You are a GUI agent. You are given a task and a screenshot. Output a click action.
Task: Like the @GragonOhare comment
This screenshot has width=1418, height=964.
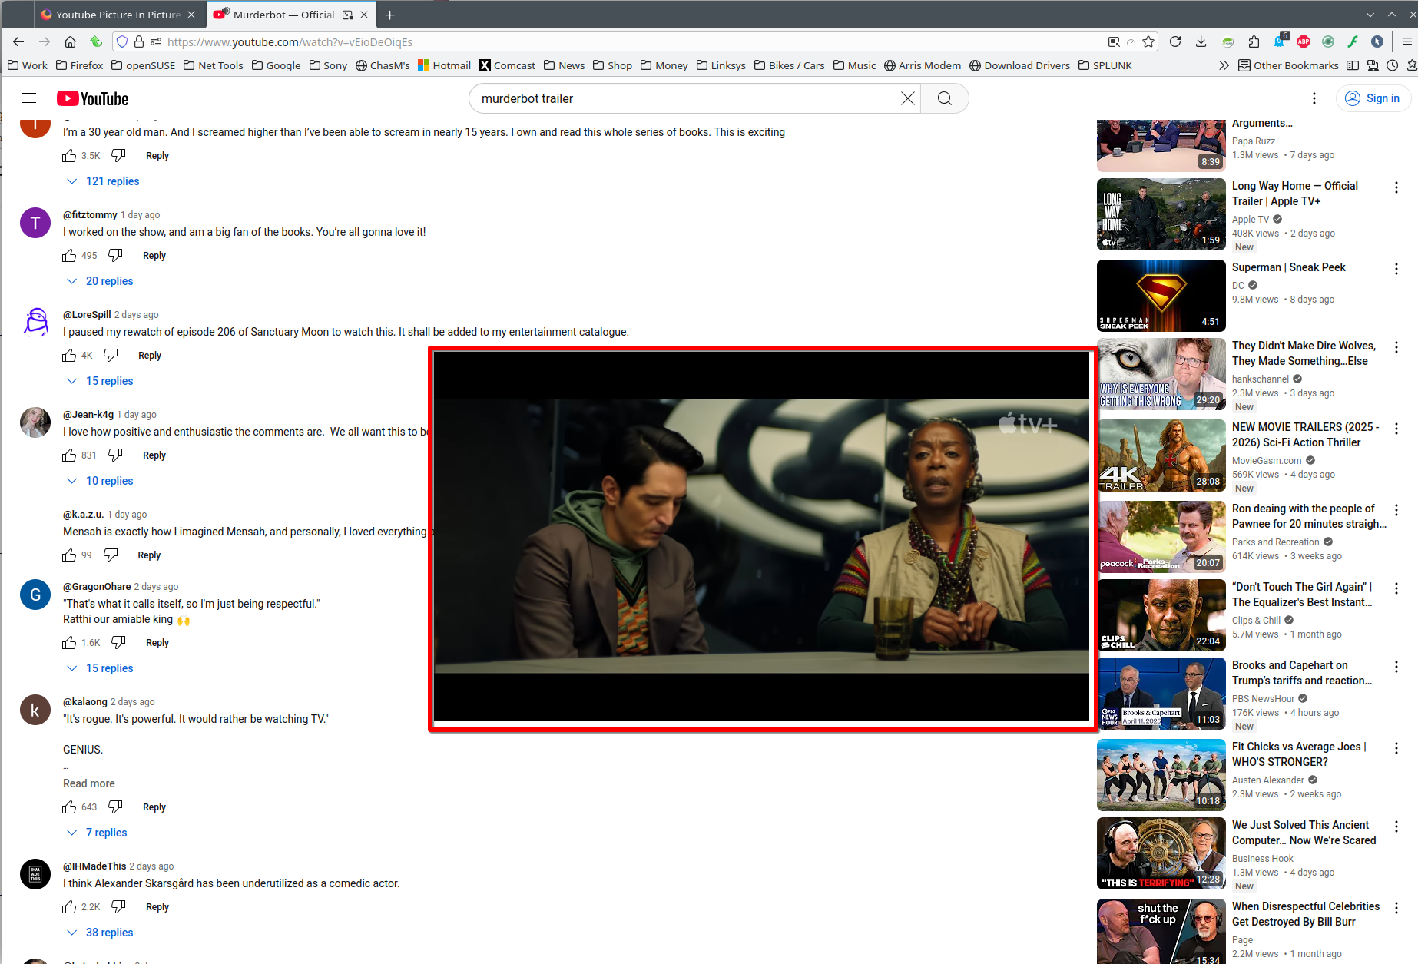point(69,642)
